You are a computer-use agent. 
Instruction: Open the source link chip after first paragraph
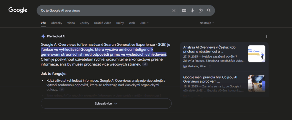145,64
